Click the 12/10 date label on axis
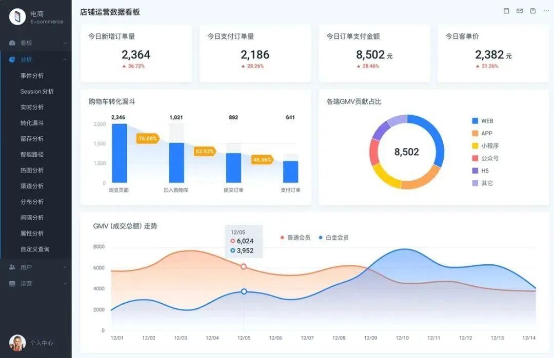The height and width of the screenshot is (358, 554). [402, 338]
